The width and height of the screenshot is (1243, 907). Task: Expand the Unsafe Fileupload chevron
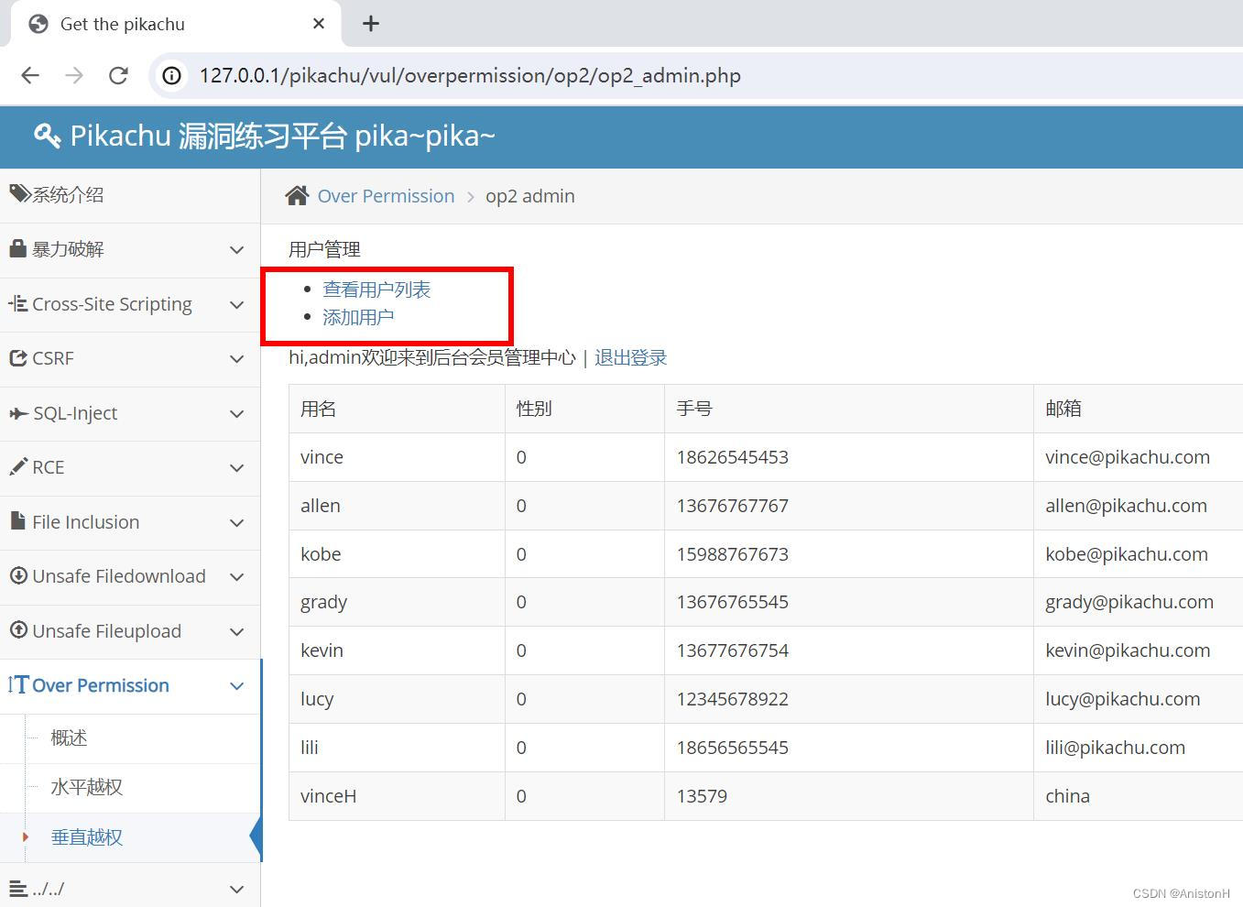[236, 631]
